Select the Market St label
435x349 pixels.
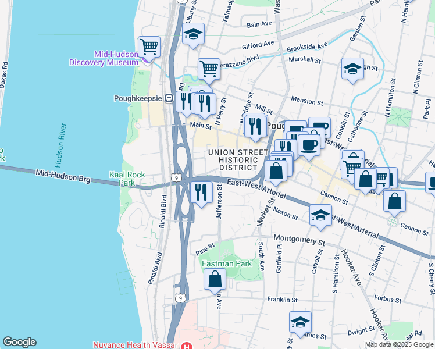click(x=266, y=212)
